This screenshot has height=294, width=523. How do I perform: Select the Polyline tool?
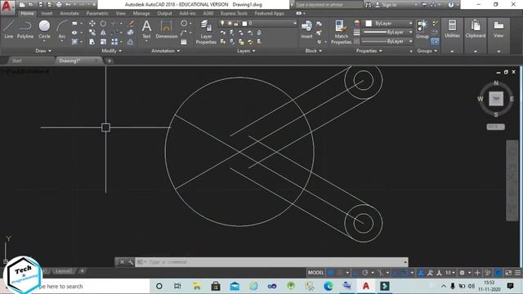(25, 29)
